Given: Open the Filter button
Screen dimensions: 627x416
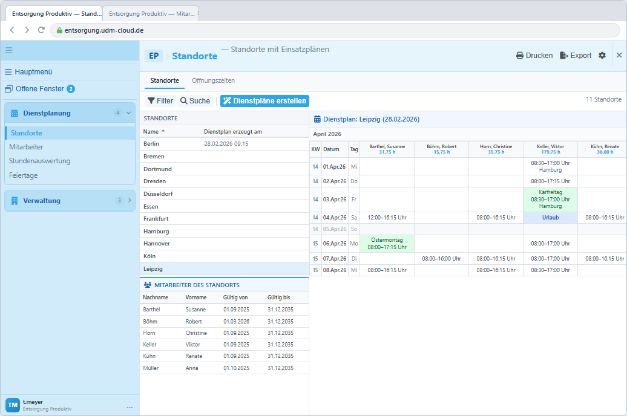Looking at the screenshot, I should click(x=160, y=101).
